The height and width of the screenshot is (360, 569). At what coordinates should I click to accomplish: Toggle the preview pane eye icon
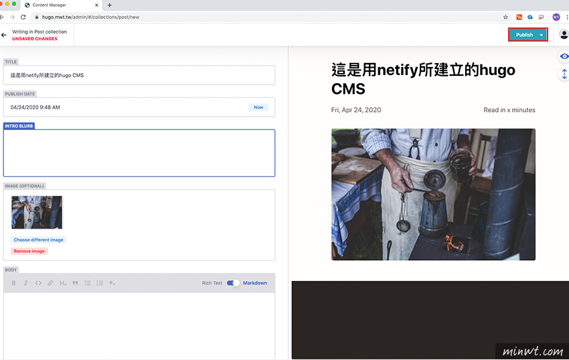pyautogui.click(x=564, y=56)
